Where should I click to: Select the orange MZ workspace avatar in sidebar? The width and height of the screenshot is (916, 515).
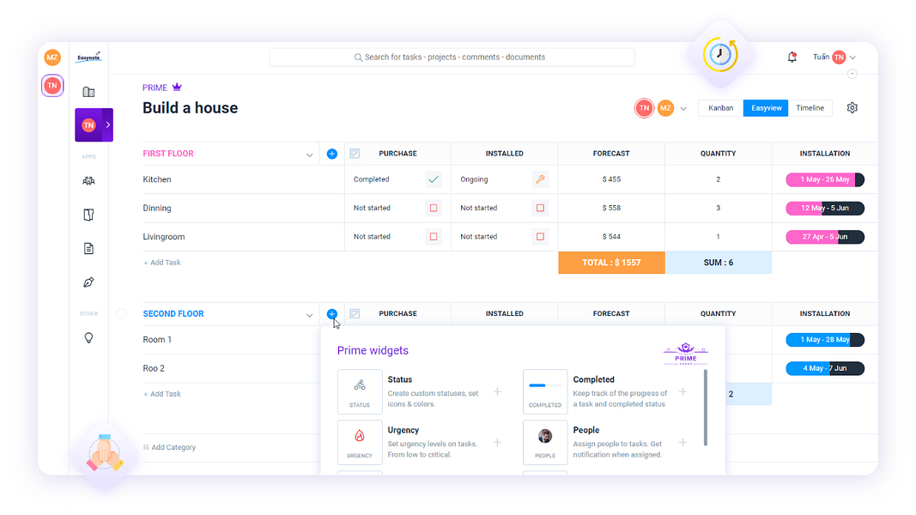pos(52,58)
